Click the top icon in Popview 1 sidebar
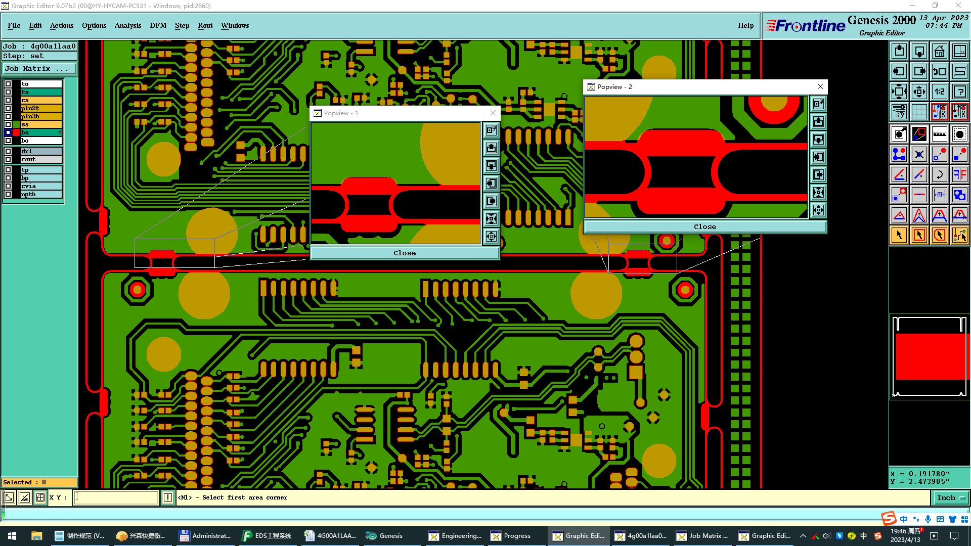The width and height of the screenshot is (971, 546). click(491, 130)
